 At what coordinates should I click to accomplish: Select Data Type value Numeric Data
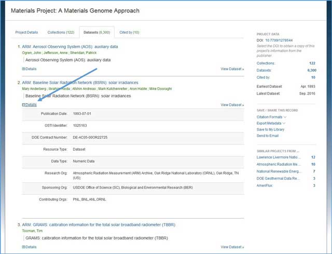84,161
